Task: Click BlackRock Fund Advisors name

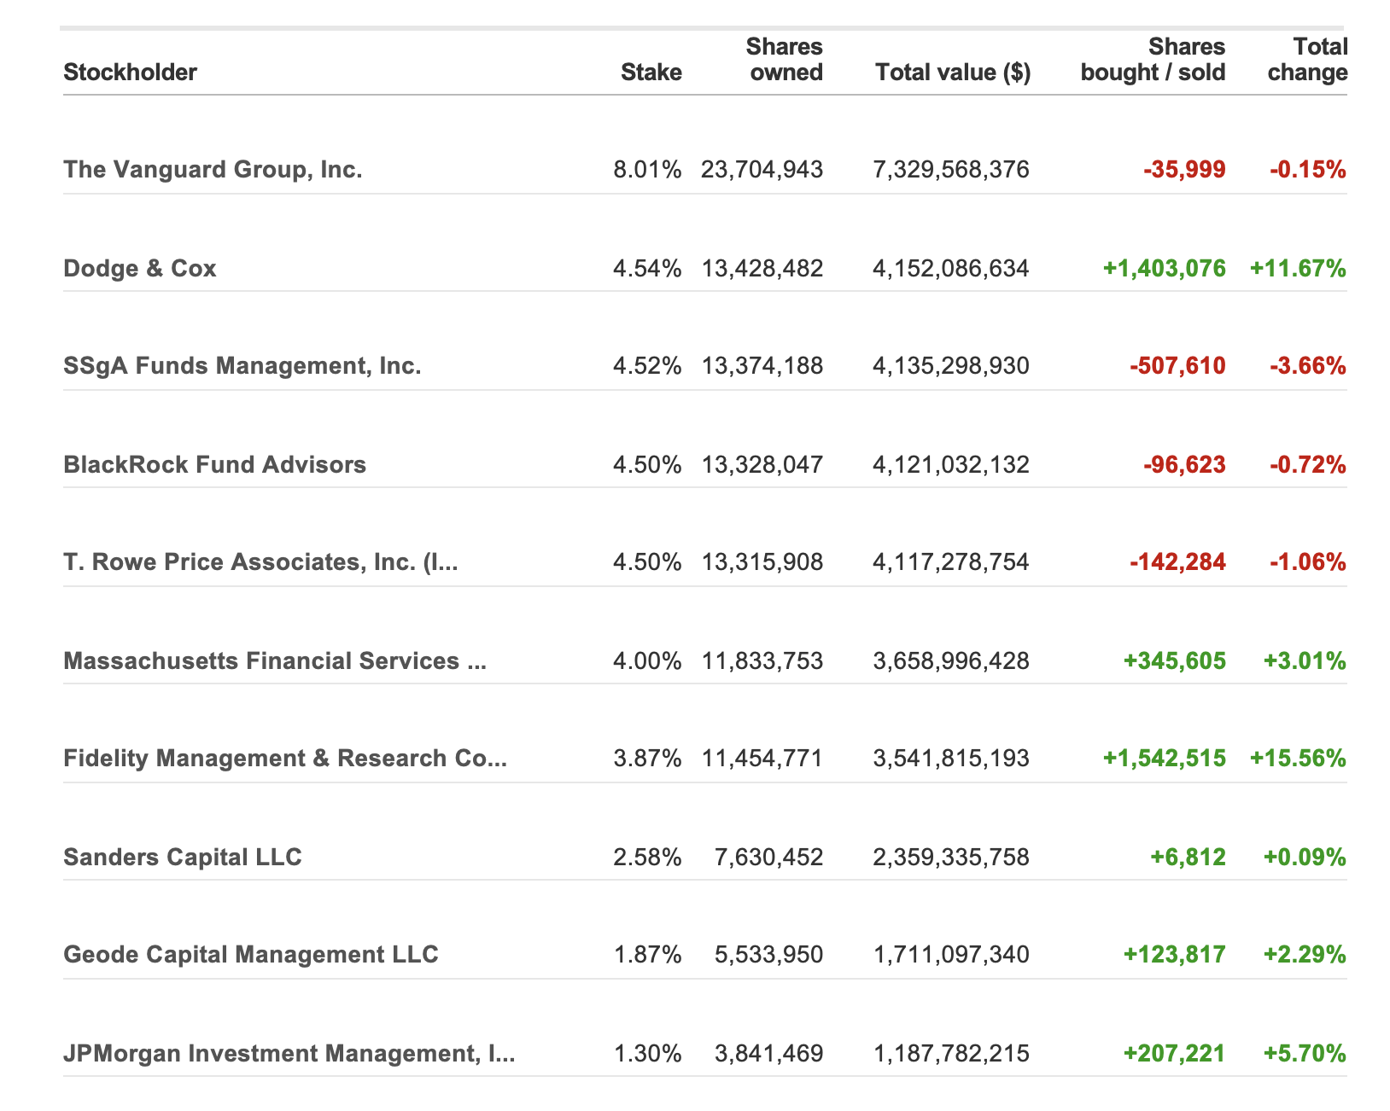Action: (x=214, y=465)
